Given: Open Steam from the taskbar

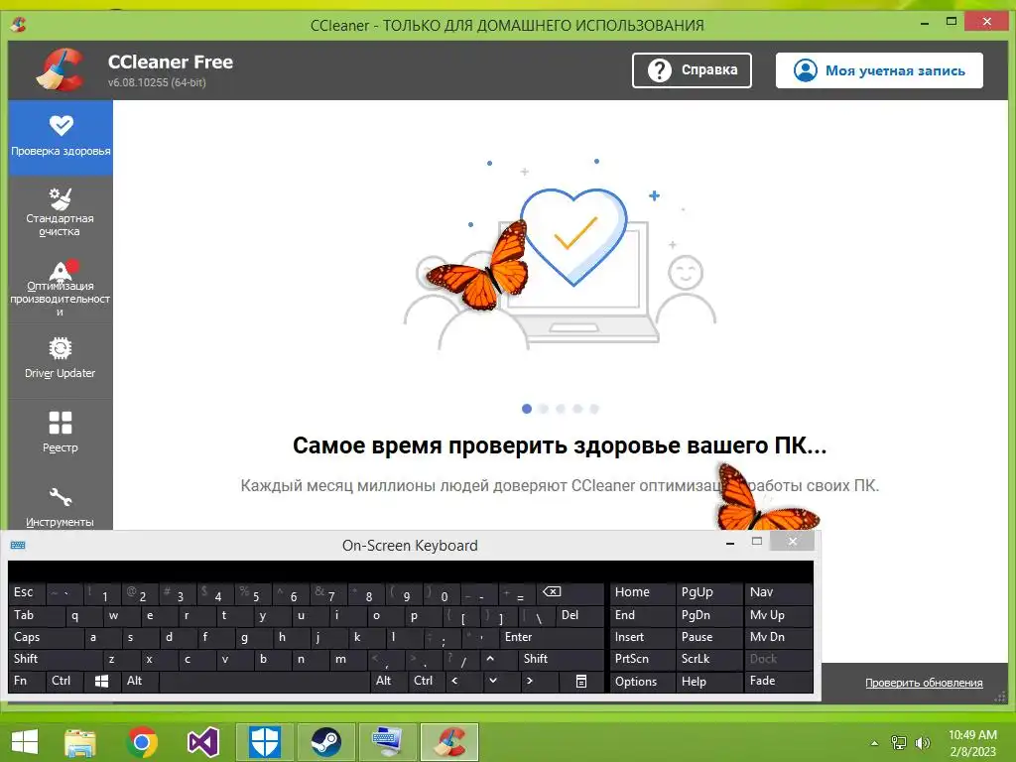Looking at the screenshot, I should click(325, 742).
